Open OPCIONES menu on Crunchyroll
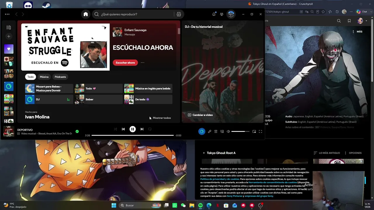 point(353,153)
